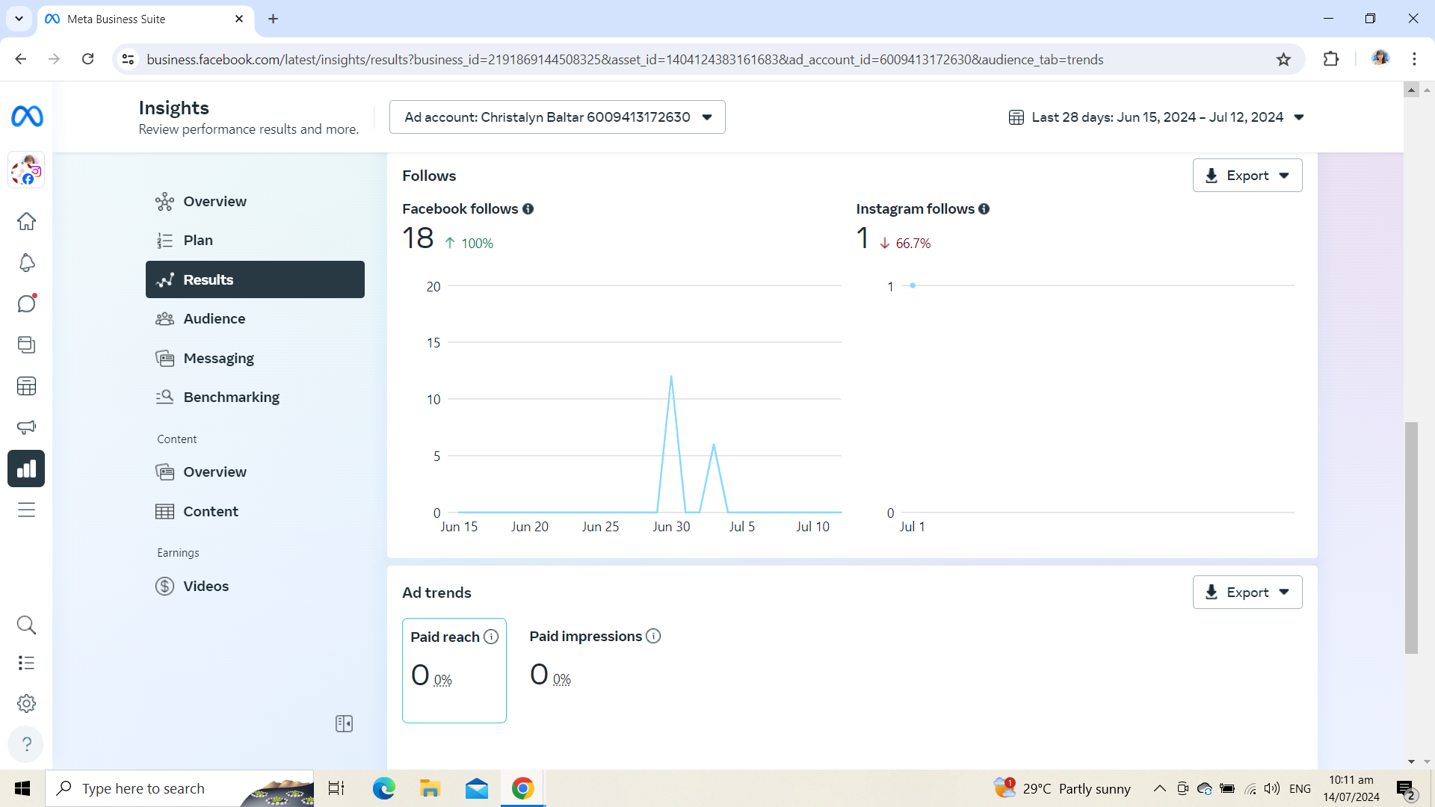This screenshot has width=1435, height=807.
Task: Click the address bar URL
Action: pyautogui.click(x=625, y=60)
